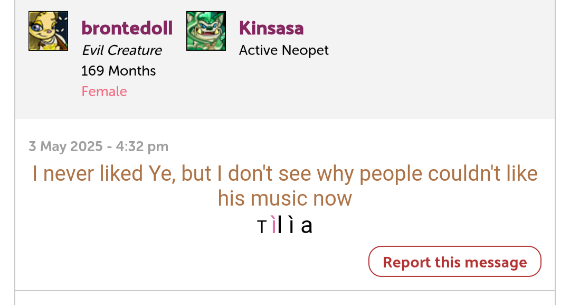Click Kinsasa's green pet avatar
Screen dimensions: 570x305
pyautogui.click(x=206, y=31)
